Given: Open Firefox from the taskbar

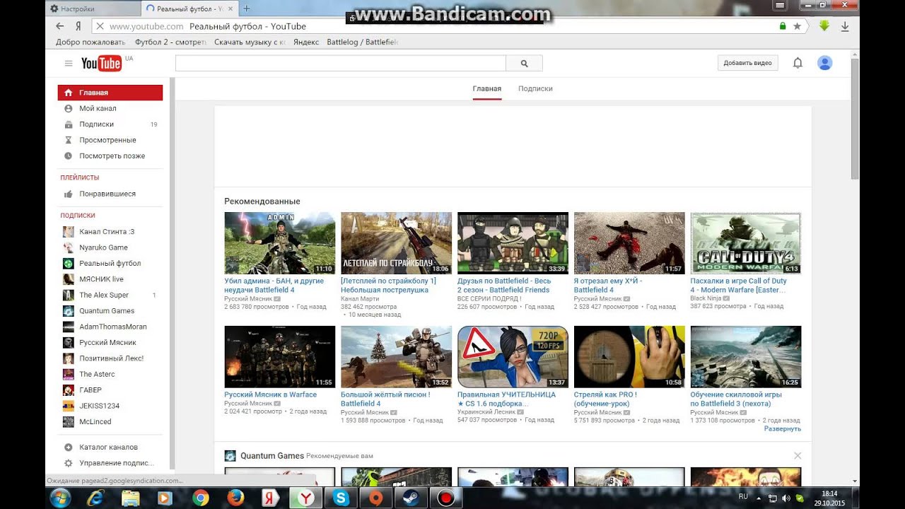Looking at the screenshot, I should pyautogui.click(x=235, y=498).
